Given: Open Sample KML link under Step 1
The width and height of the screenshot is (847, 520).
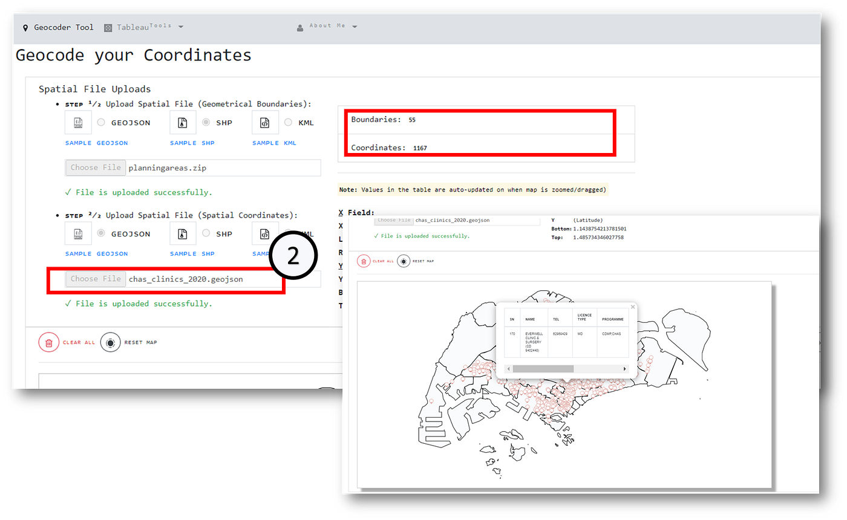Looking at the screenshot, I should pyautogui.click(x=274, y=143).
